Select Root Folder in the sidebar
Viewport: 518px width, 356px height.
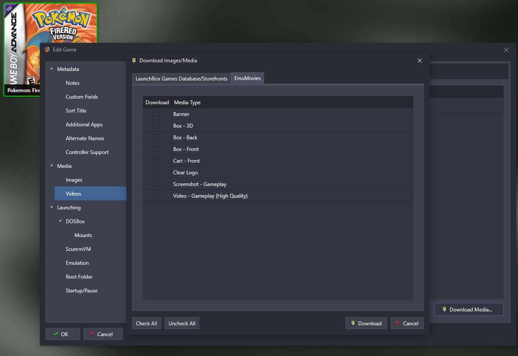click(x=79, y=277)
